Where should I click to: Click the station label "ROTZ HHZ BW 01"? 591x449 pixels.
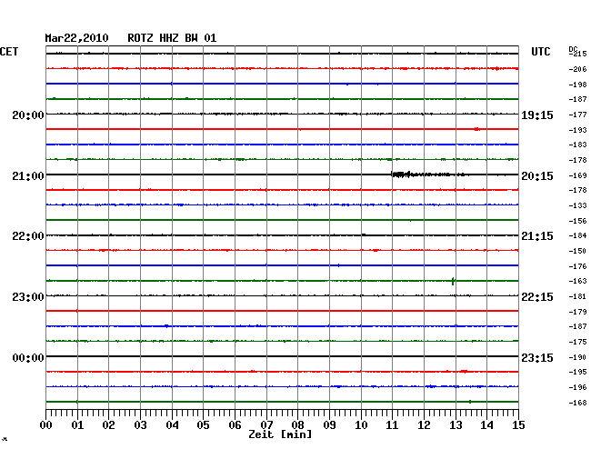tap(172, 38)
